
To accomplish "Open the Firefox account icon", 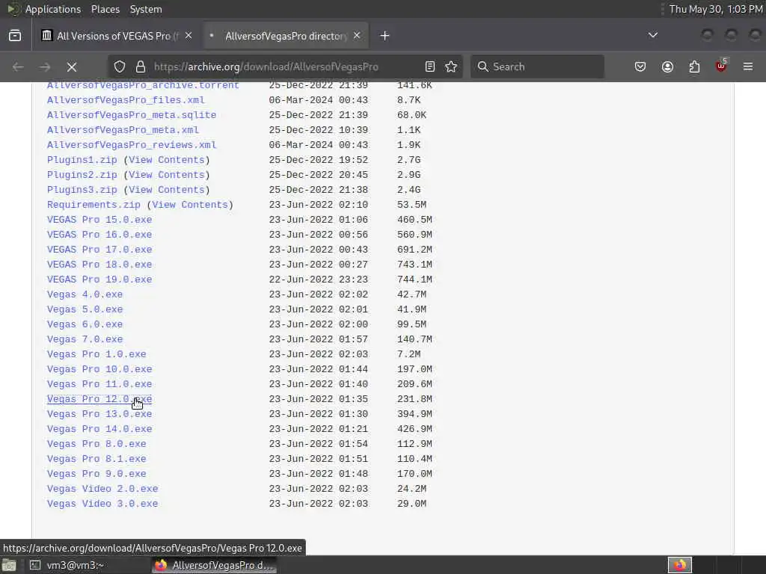I will point(667,67).
